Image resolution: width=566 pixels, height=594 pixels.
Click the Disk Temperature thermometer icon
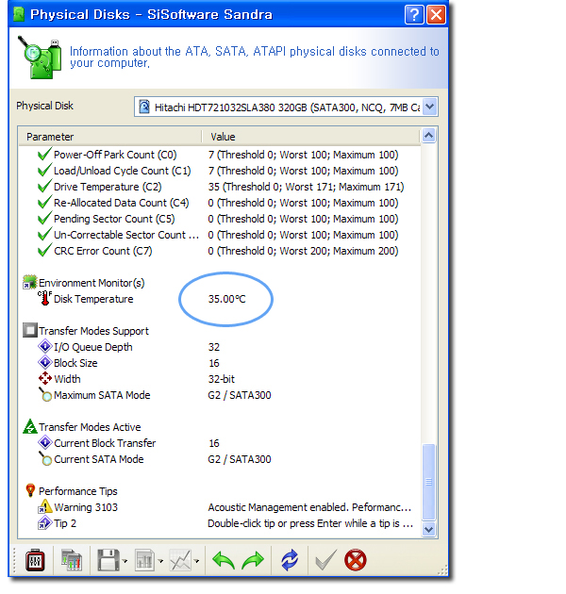tap(44, 298)
